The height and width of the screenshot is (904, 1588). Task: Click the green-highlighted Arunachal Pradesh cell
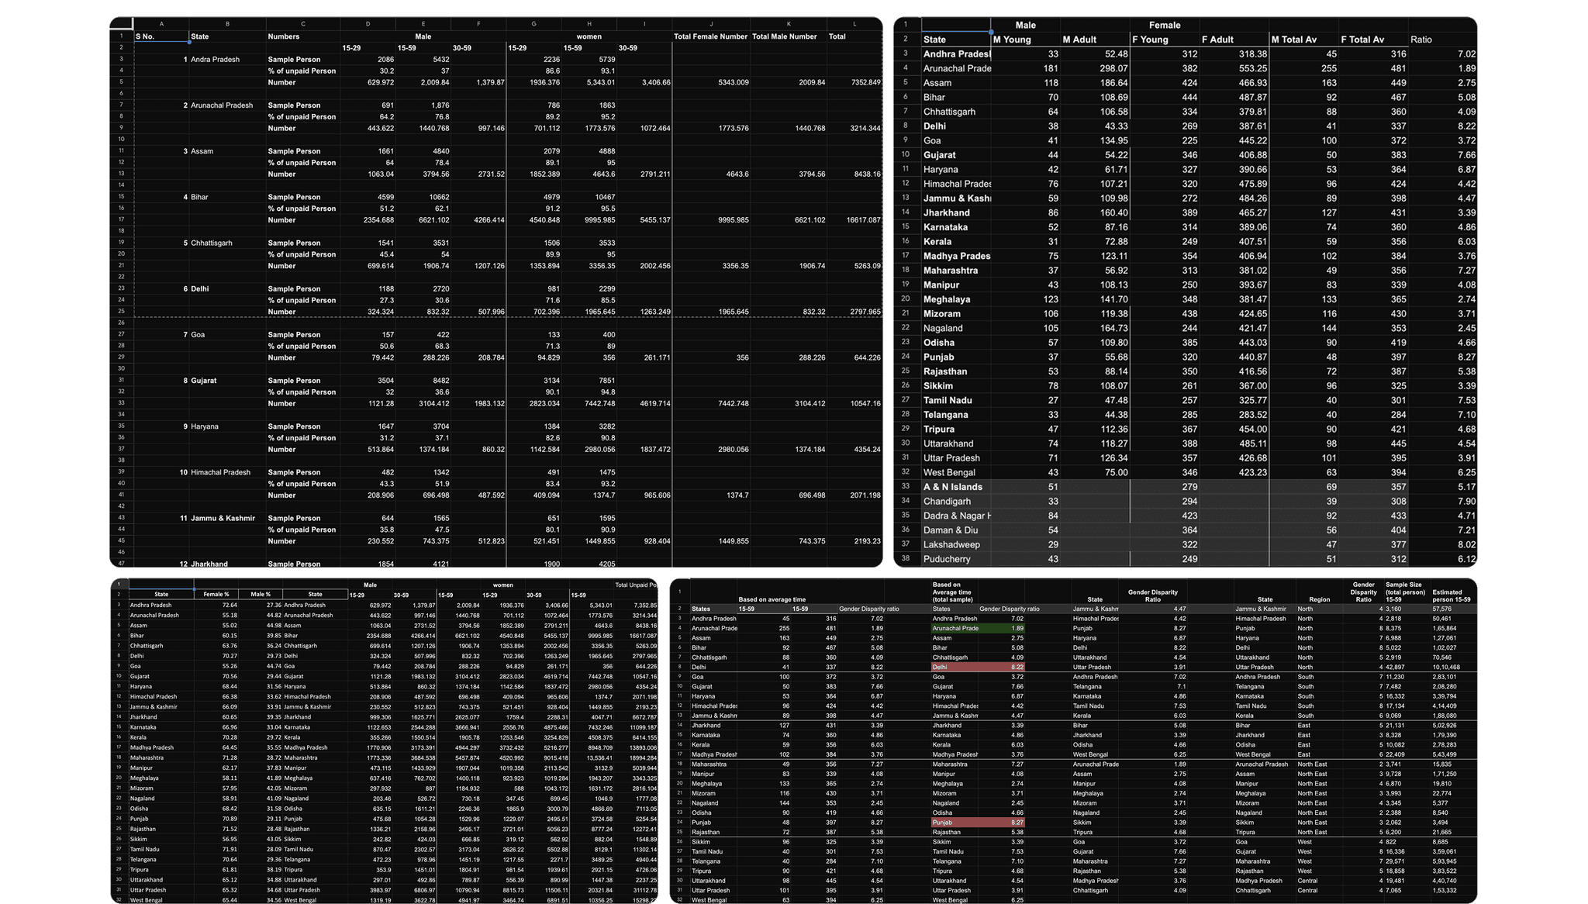(x=954, y=628)
